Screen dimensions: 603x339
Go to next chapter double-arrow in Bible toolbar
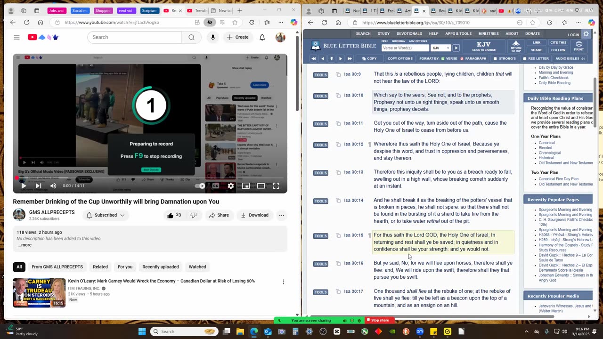coord(350,59)
